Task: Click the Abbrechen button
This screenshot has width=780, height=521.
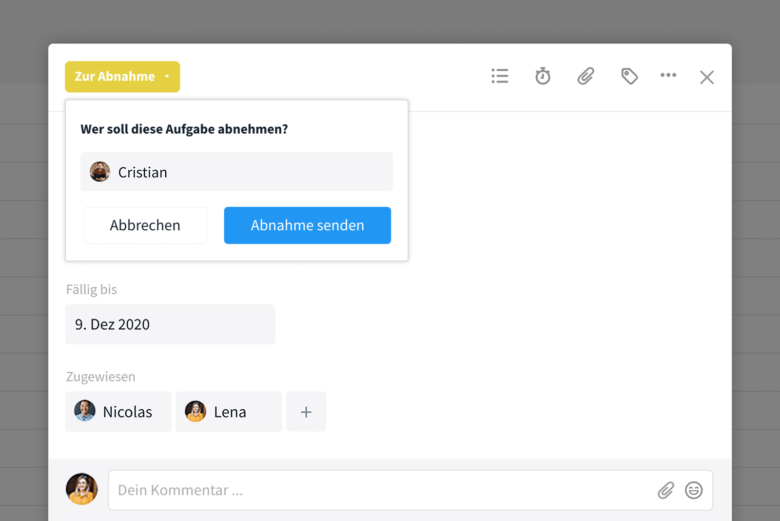Action: point(145,225)
